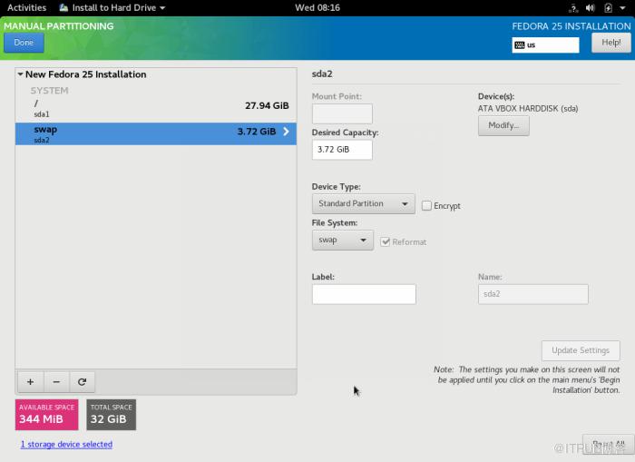This screenshot has height=462, width=635.
Task: Open network status icon in top bar
Action: point(573,7)
